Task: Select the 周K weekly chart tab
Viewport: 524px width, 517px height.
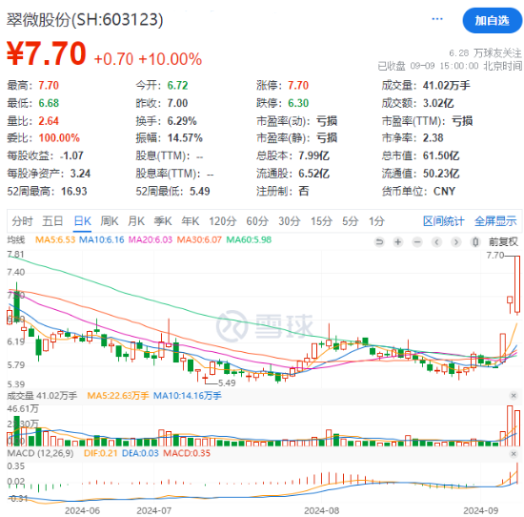Action: tap(110, 221)
